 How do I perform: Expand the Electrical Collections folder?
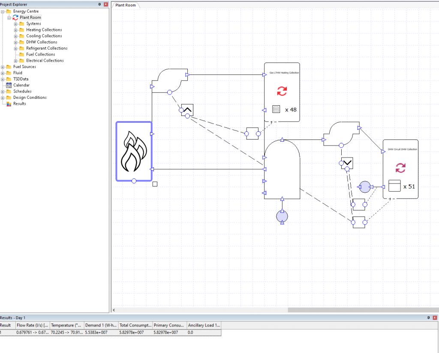16,60
